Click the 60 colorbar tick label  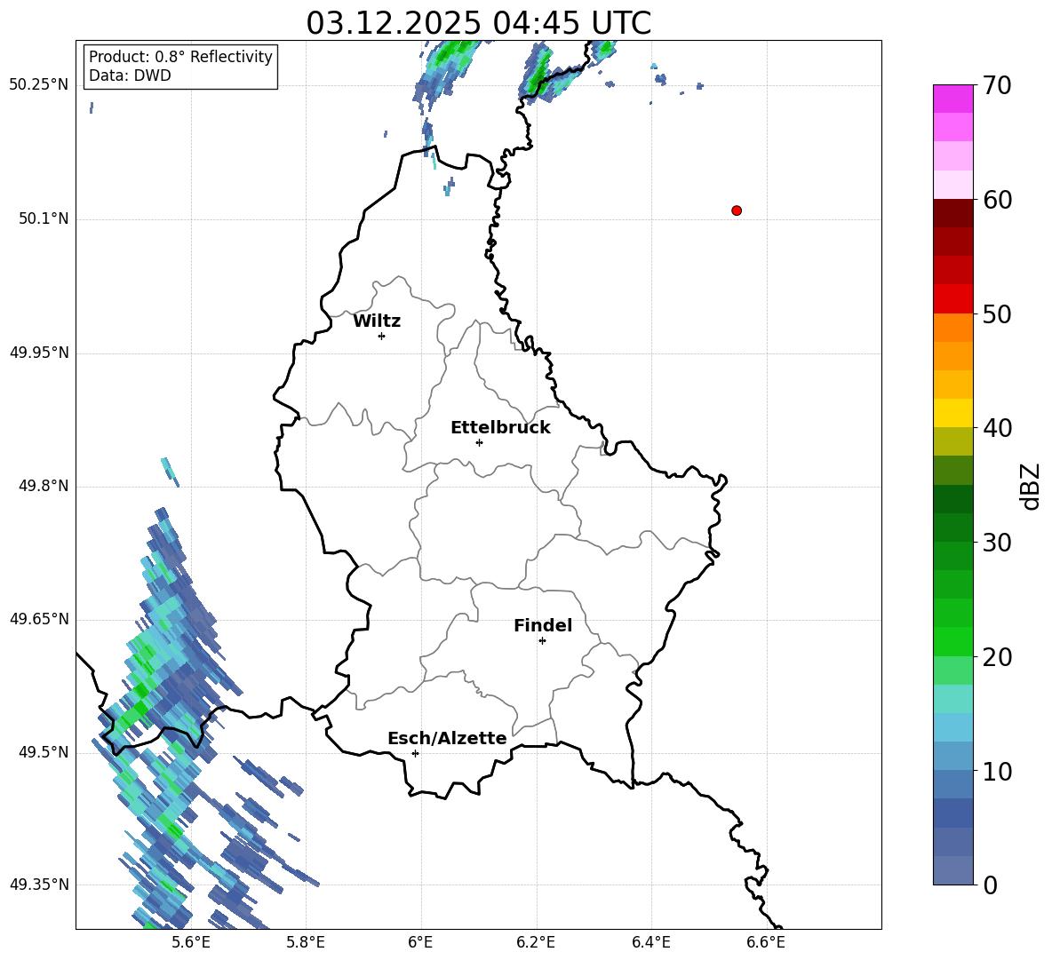pos(997,200)
